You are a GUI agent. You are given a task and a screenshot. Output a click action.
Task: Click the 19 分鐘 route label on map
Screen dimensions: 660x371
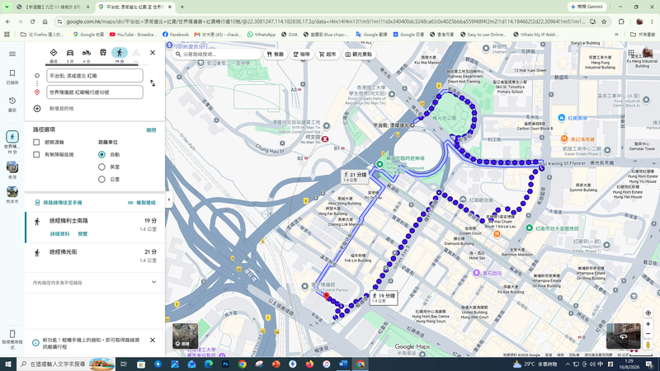[384, 298]
